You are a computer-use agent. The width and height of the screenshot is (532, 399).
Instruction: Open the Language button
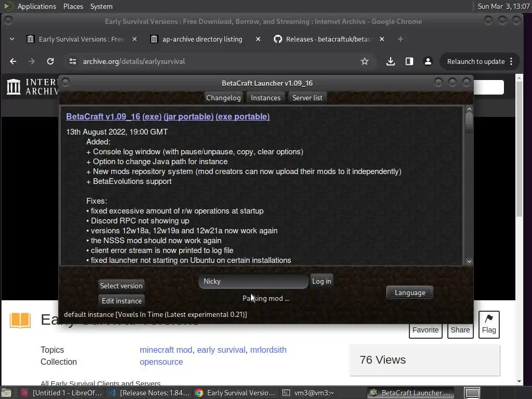(410, 292)
